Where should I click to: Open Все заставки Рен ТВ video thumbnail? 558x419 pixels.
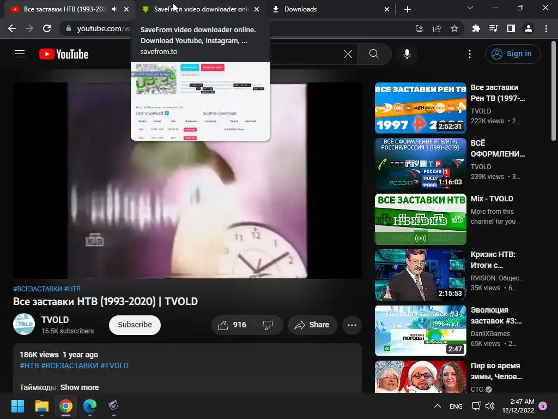[420, 108]
